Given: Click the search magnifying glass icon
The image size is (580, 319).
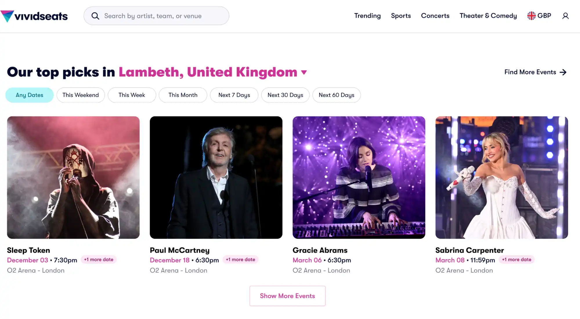Looking at the screenshot, I should [x=95, y=16].
